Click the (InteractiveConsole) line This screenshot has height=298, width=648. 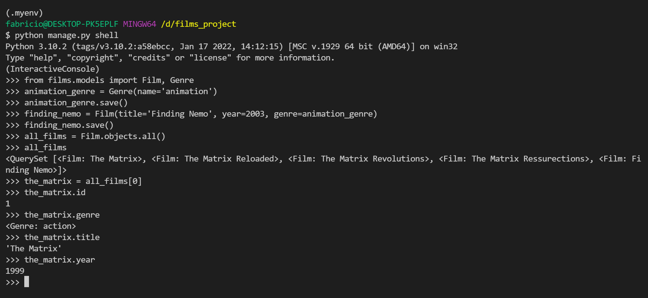point(53,69)
